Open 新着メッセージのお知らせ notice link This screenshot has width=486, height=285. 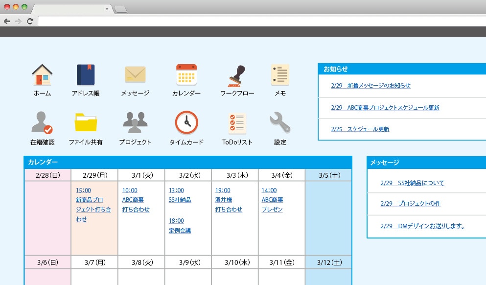point(370,86)
